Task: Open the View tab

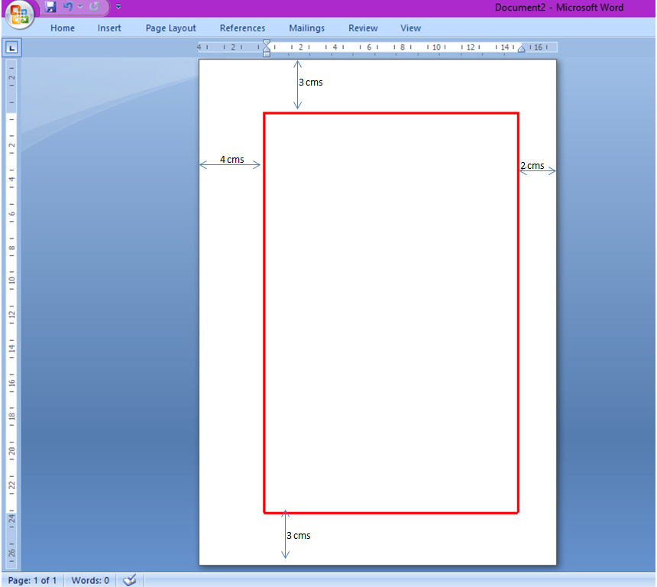Action: [410, 28]
